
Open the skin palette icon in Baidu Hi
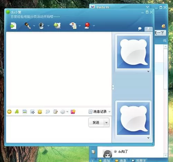tap(164, 26)
